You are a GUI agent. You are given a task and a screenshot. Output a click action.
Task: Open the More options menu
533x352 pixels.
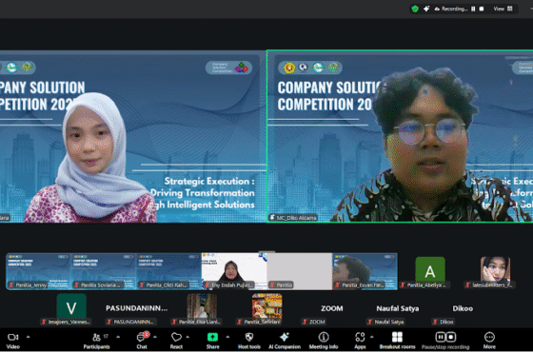pyautogui.click(x=489, y=341)
